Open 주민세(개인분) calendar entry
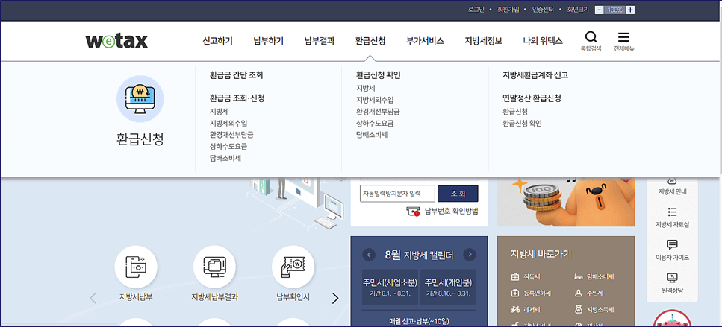The width and height of the screenshot is (722, 327). (448, 287)
